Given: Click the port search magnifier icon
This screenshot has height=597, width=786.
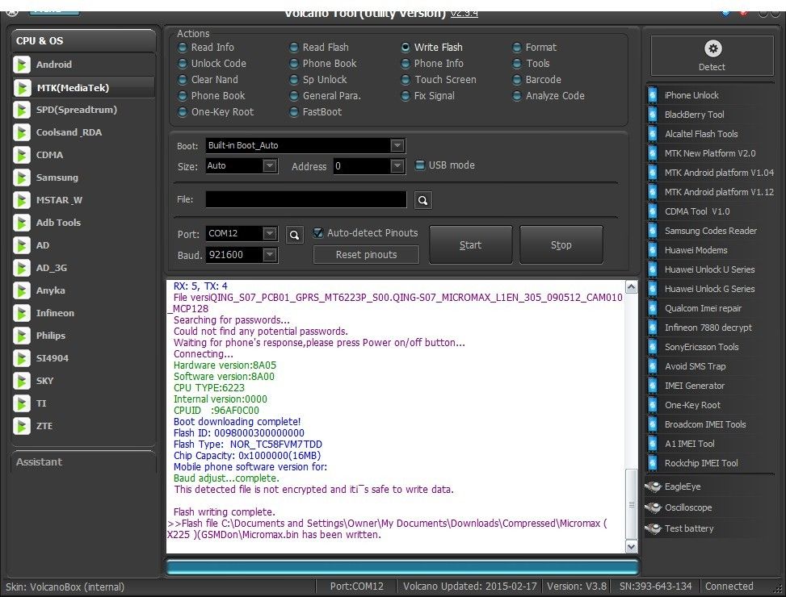Looking at the screenshot, I should 295,234.
